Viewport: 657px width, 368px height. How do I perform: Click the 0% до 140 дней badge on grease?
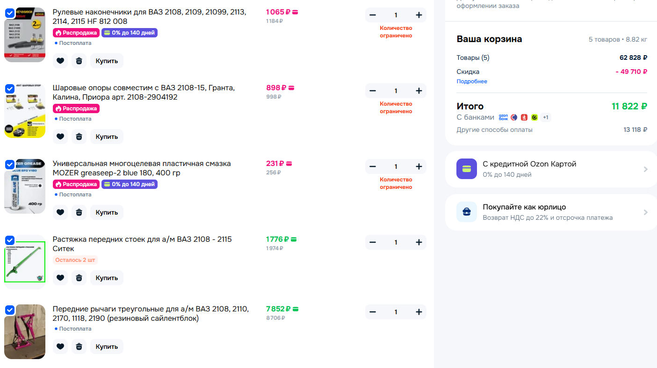click(130, 184)
